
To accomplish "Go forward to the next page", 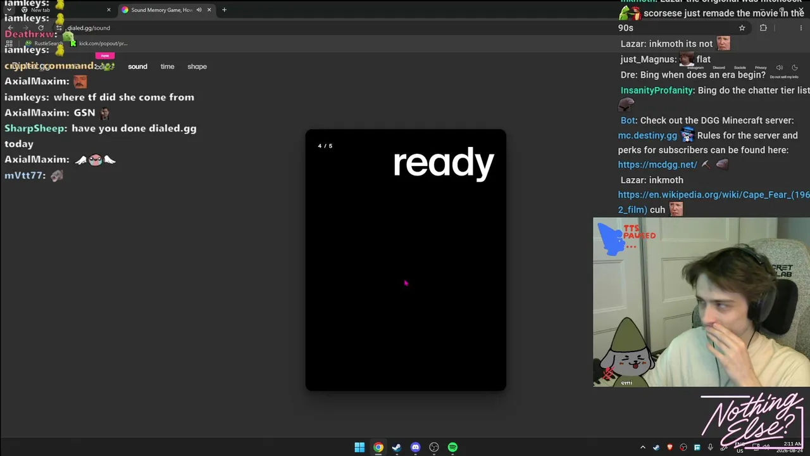I will click(25, 28).
